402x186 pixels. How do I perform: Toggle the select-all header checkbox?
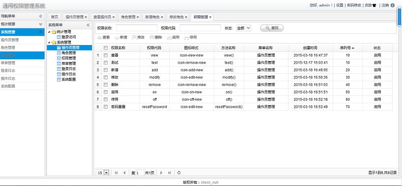pyautogui.click(x=106, y=48)
